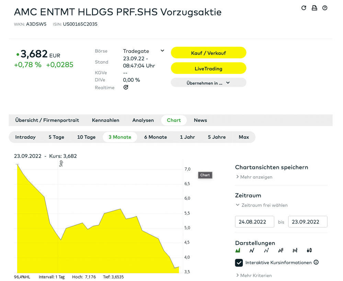Uncheck Interaktive Kursinformationen checkbox
This screenshot has width=343, height=281.
point(239,263)
